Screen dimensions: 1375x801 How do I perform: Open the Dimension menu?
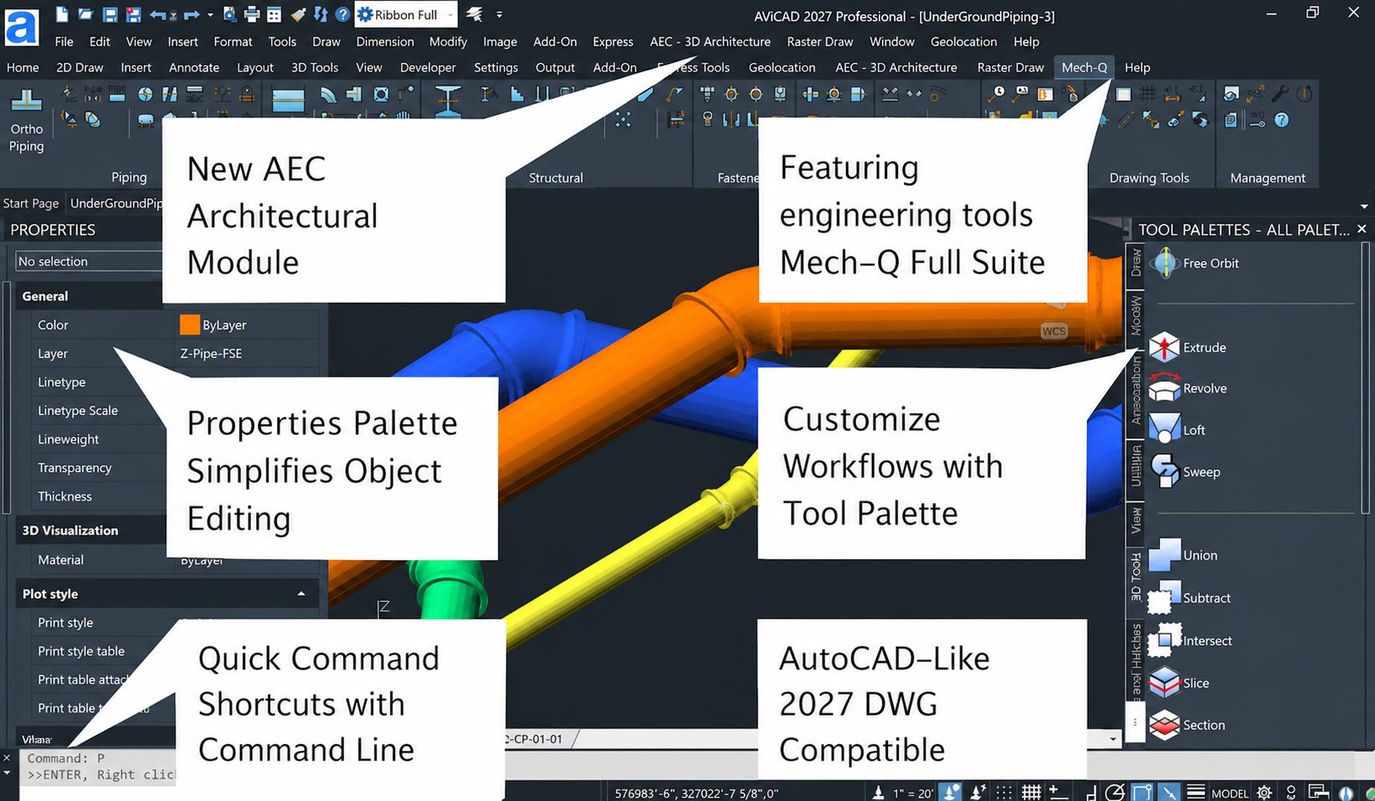[385, 41]
